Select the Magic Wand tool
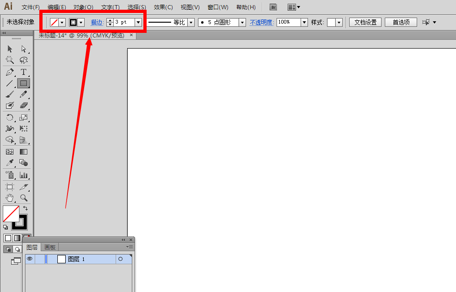The image size is (456, 292). tap(10, 60)
